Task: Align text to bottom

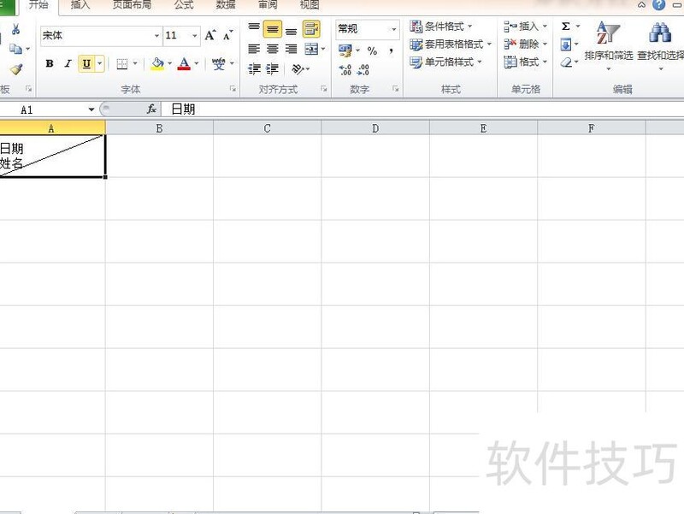Action: coord(291,30)
